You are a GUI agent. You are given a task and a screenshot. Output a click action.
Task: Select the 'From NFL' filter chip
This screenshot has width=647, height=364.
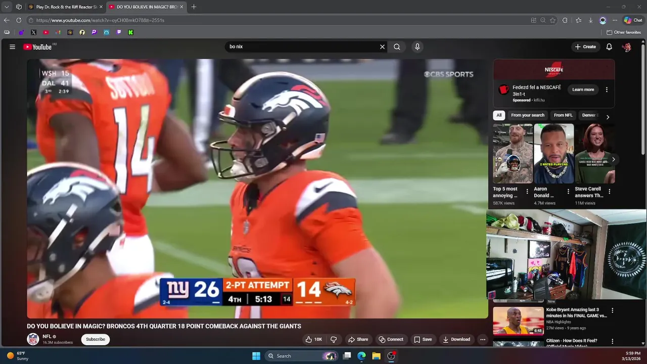[x=563, y=115]
